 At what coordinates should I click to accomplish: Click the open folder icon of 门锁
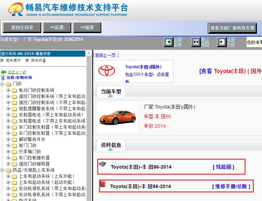click(x=8, y=84)
